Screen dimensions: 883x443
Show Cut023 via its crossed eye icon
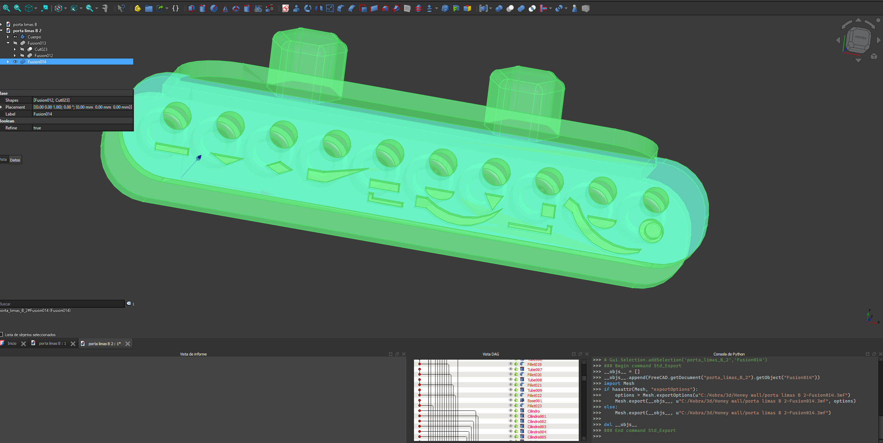pos(22,49)
